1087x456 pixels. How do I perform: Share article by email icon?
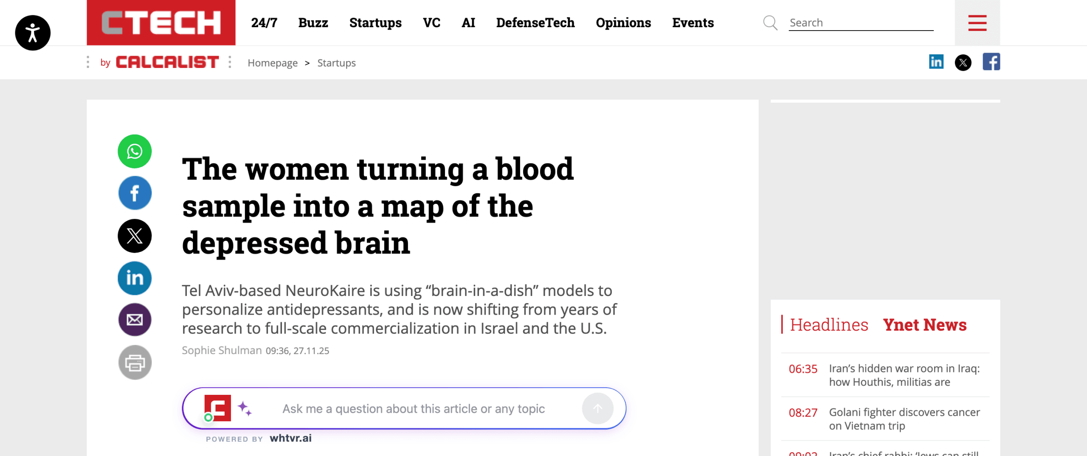pos(135,320)
